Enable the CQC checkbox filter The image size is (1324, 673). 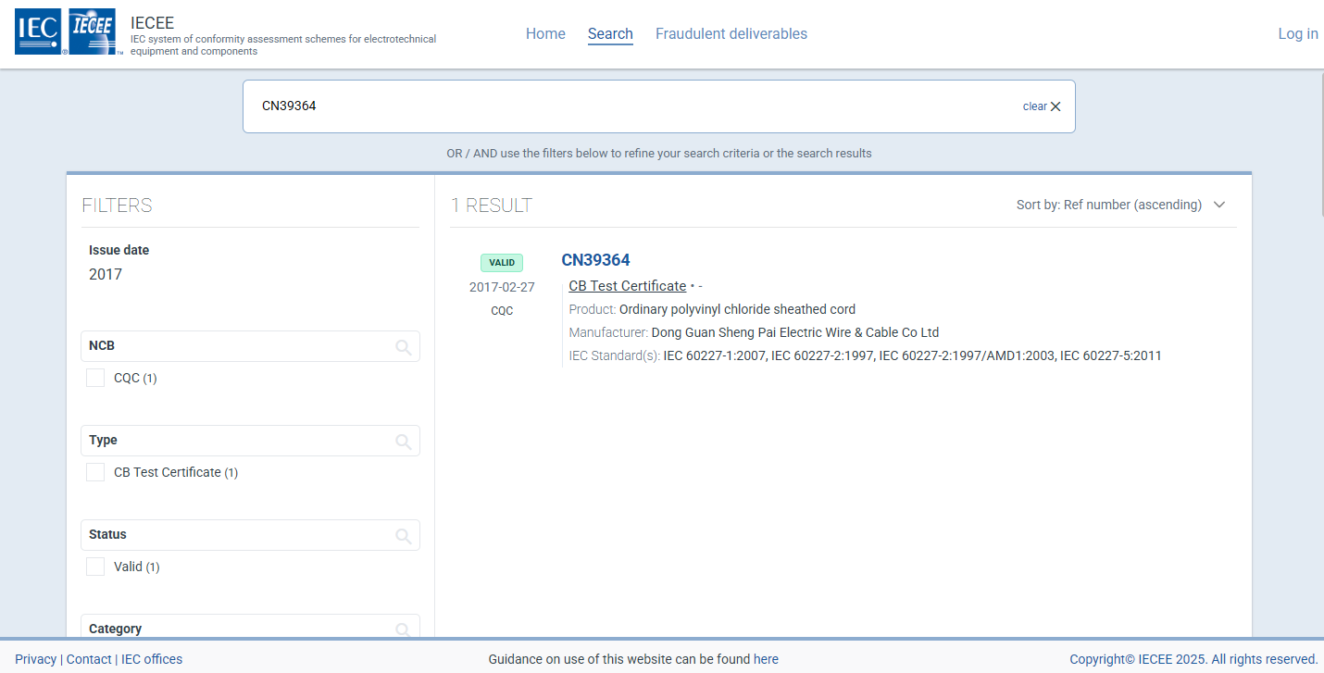pyautogui.click(x=95, y=378)
